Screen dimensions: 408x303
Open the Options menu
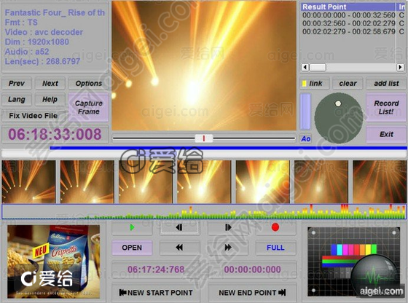click(88, 84)
